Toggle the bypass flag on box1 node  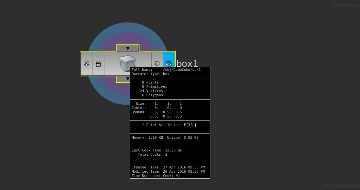[x=87, y=64]
